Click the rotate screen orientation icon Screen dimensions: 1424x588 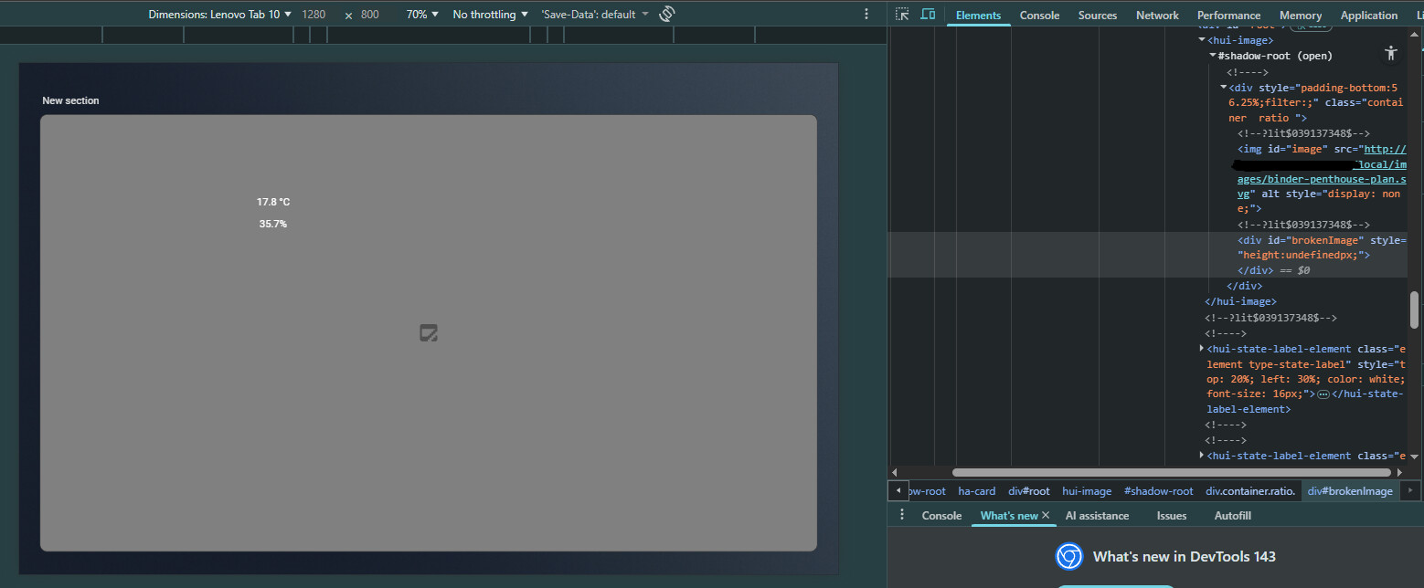[667, 15]
